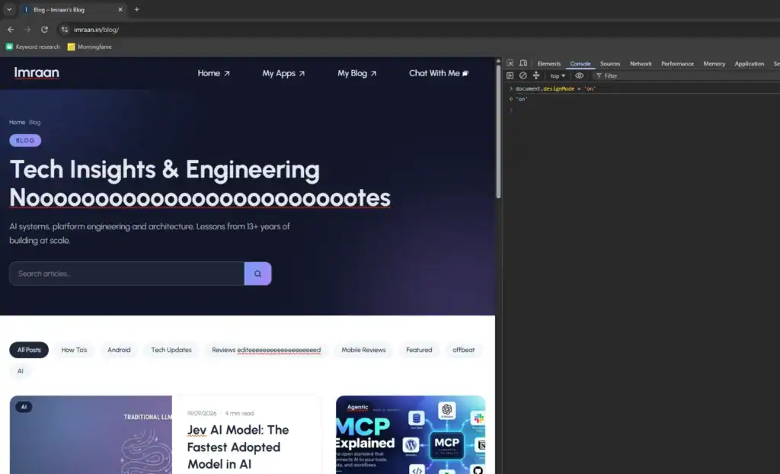Click the address bar URL imraan.in/blog/
This screenshot has height=474, width=780.
click(x=96, y=30)
